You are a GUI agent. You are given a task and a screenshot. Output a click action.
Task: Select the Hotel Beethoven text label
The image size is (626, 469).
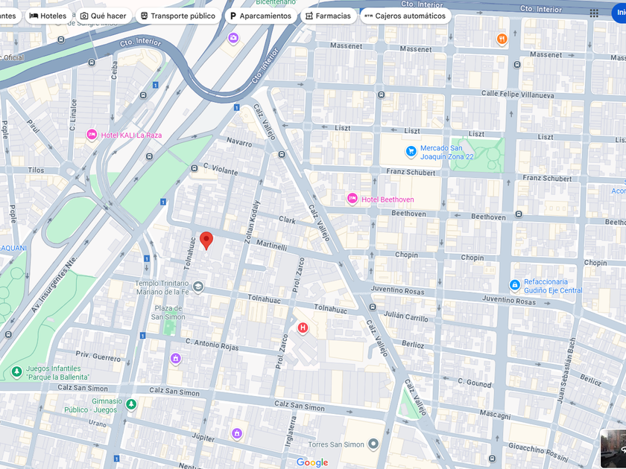point(388,200)
